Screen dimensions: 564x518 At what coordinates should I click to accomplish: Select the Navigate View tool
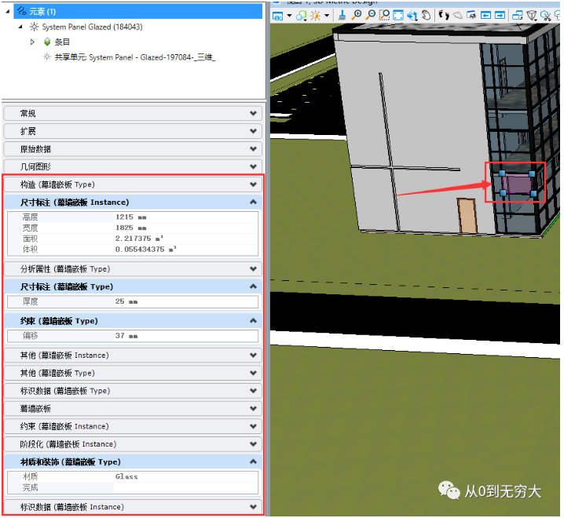[471, 15]
